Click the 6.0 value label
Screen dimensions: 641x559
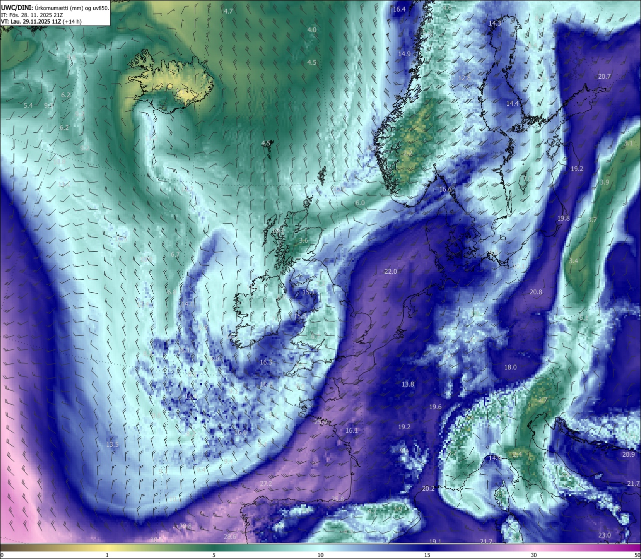click(360, 203)
